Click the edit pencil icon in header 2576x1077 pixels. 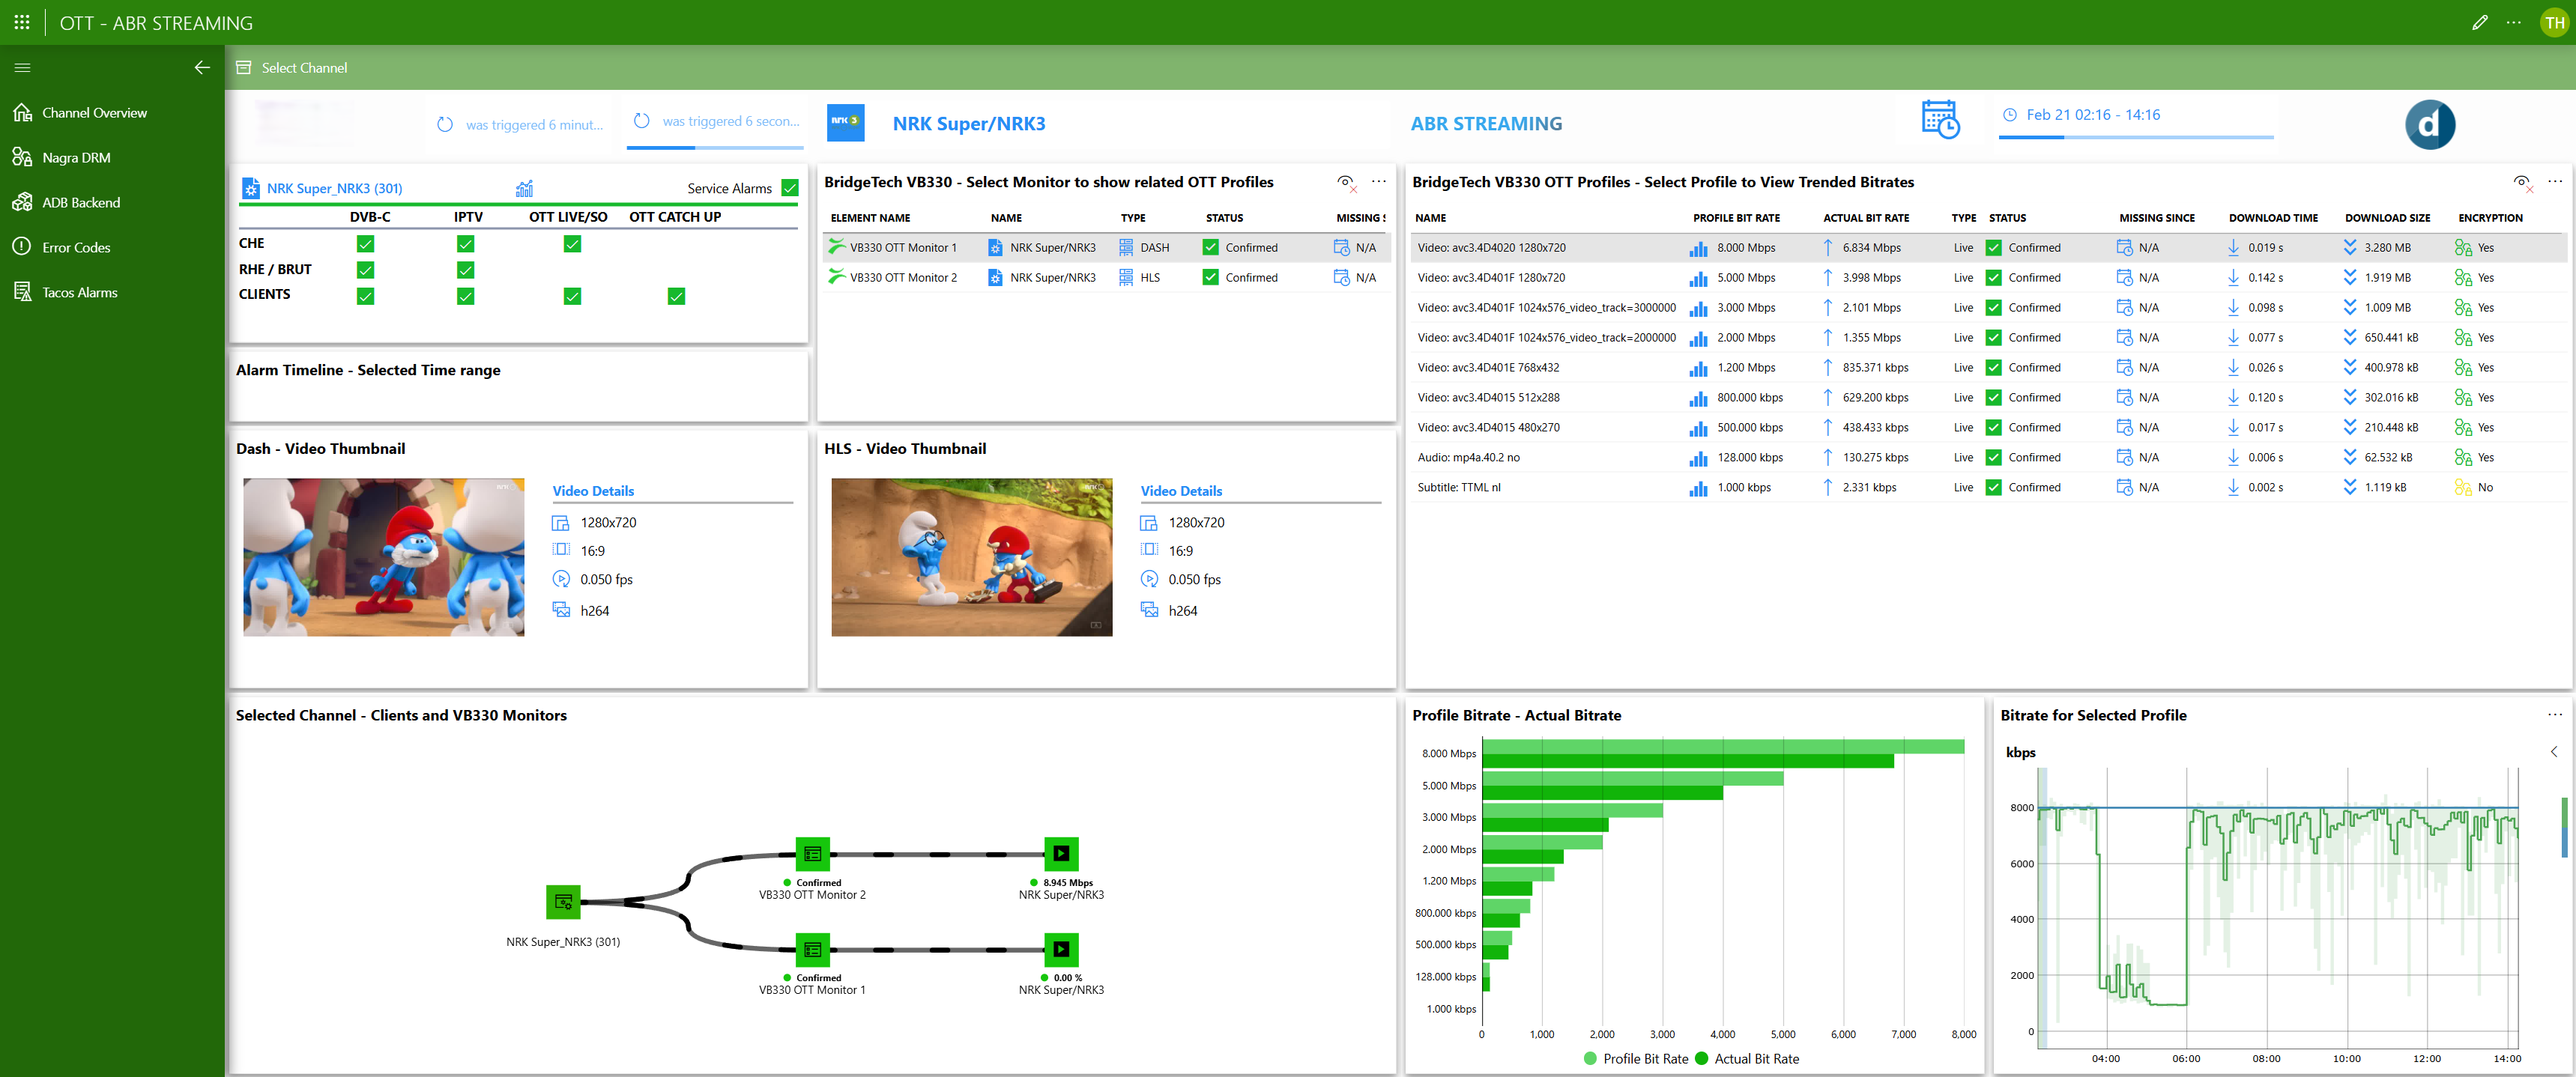coord(2479,22)
